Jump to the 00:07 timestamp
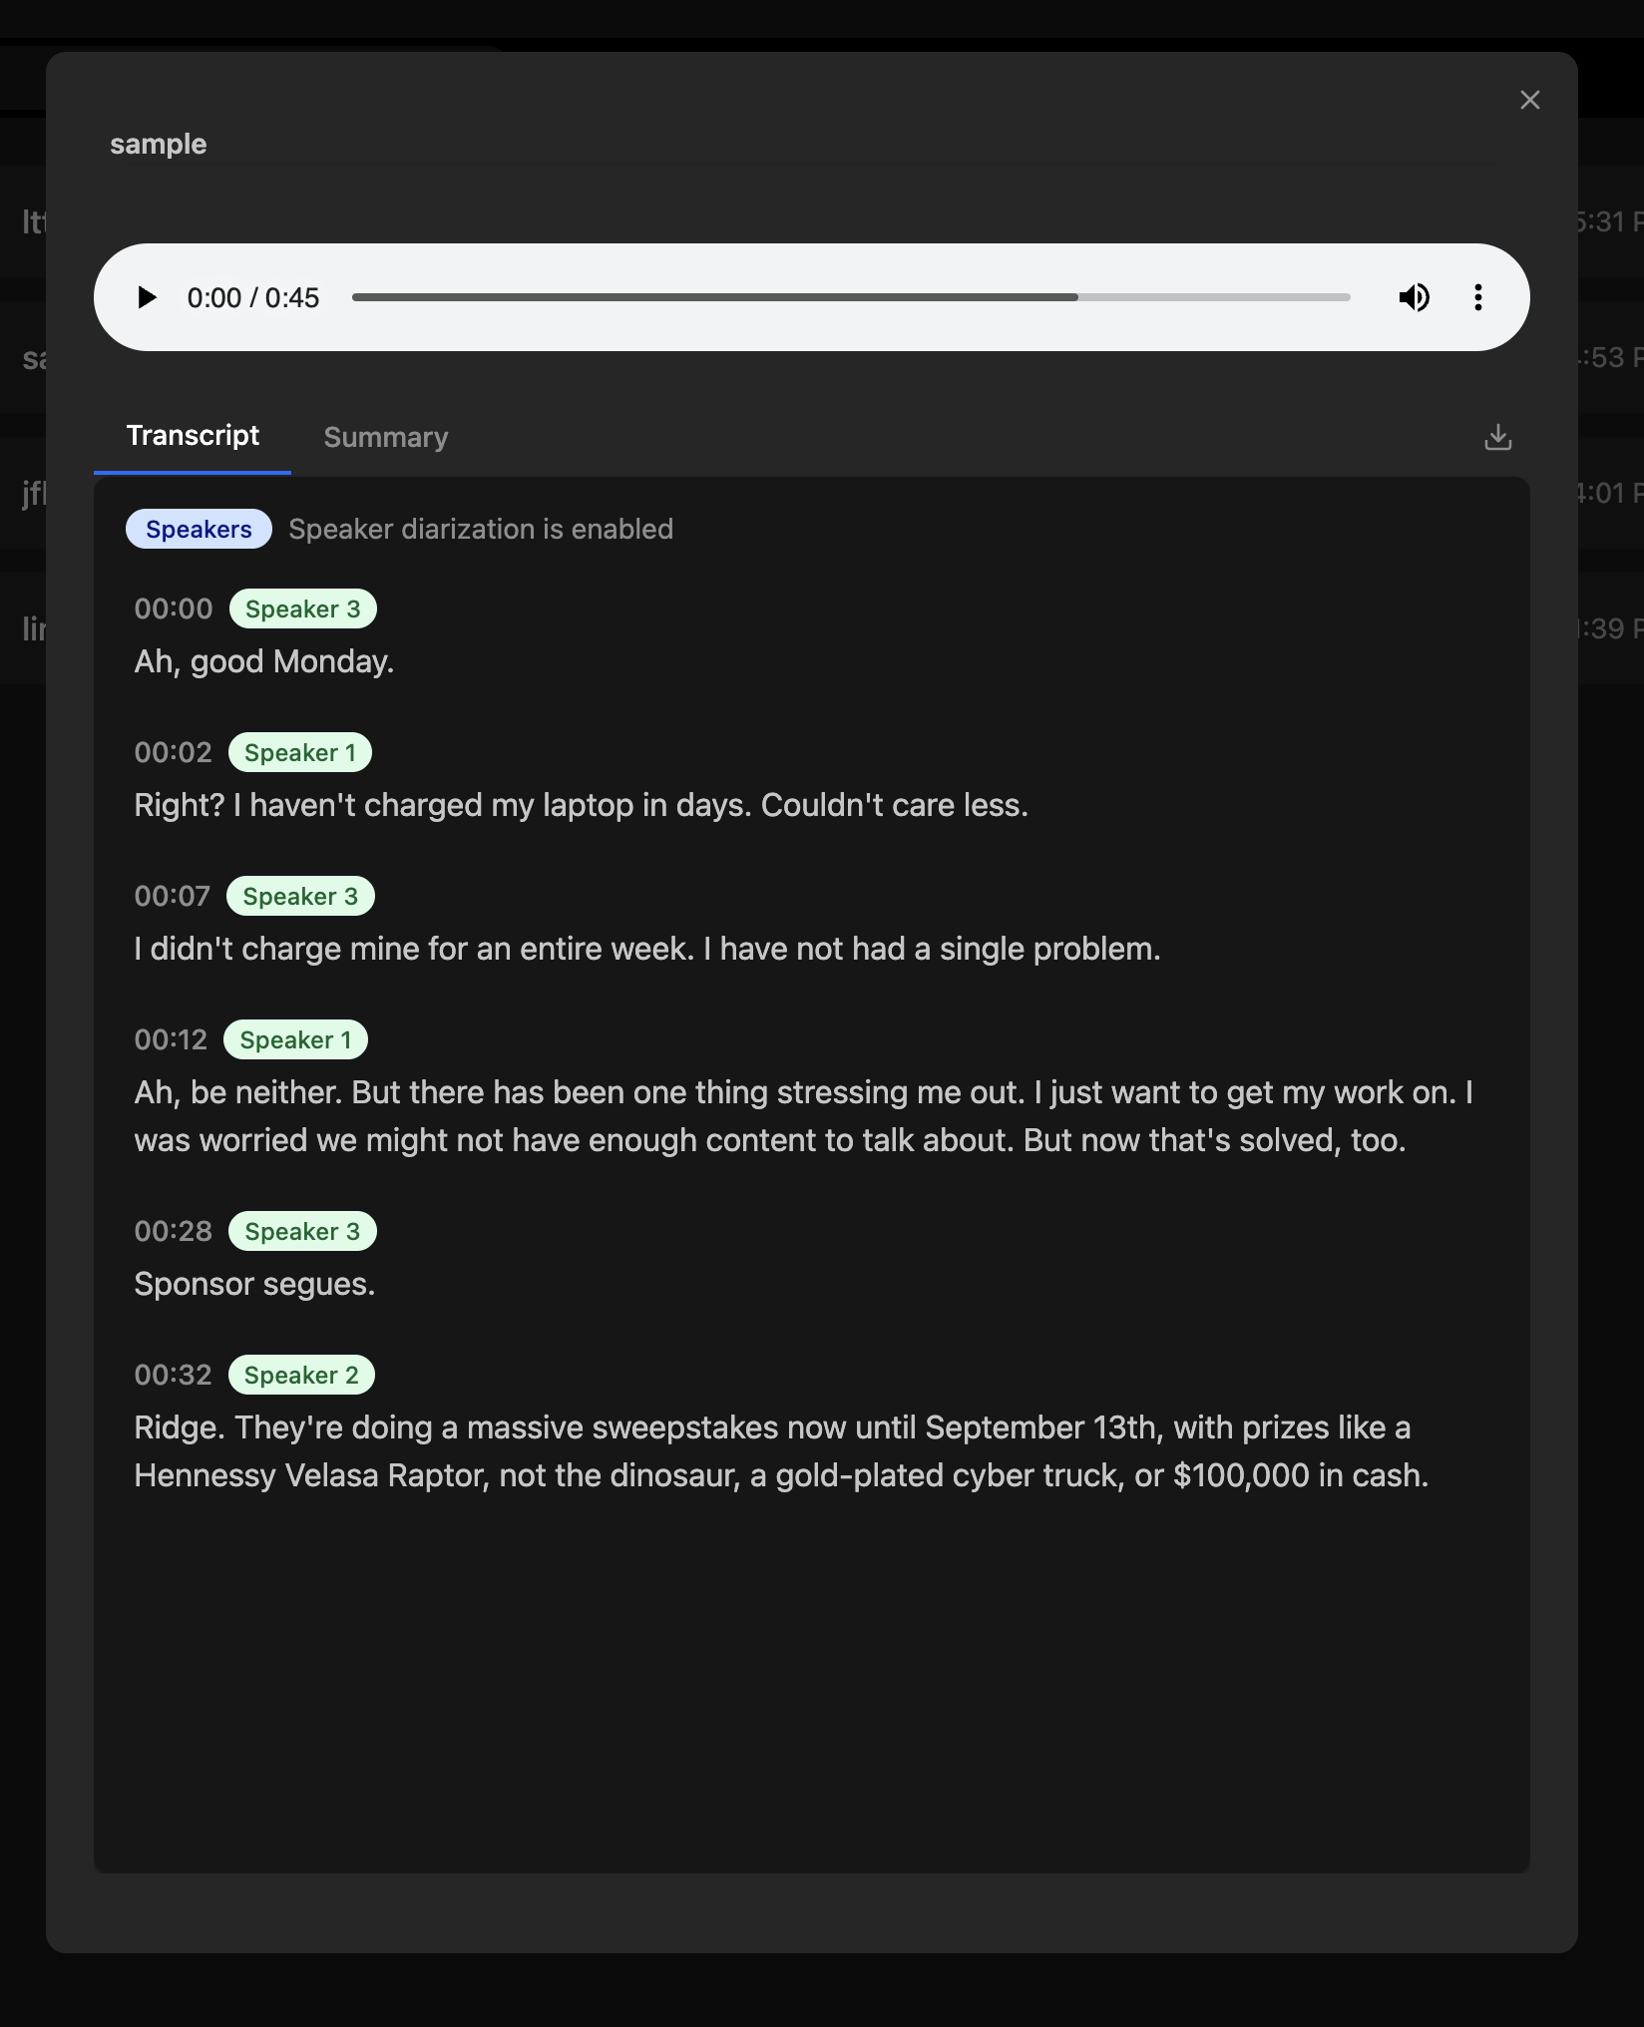The height and width of the screenshot is (2027, 1644). (173, 896)
